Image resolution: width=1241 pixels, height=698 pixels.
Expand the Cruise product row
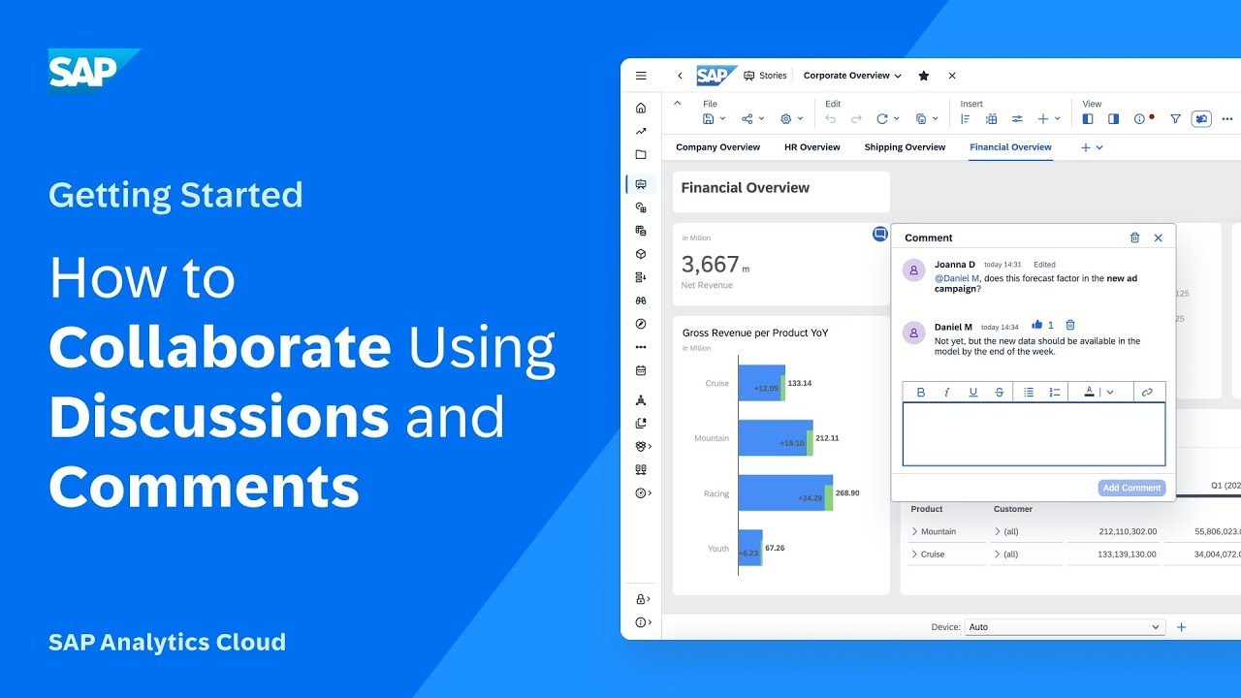pos(914,555)
